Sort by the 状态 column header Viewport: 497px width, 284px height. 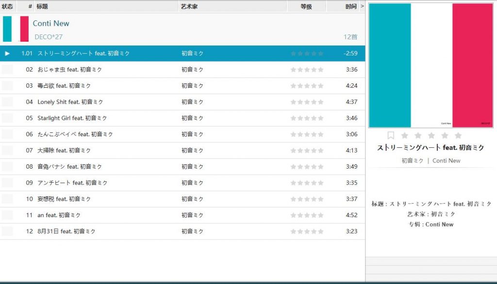tap(7, 6)
